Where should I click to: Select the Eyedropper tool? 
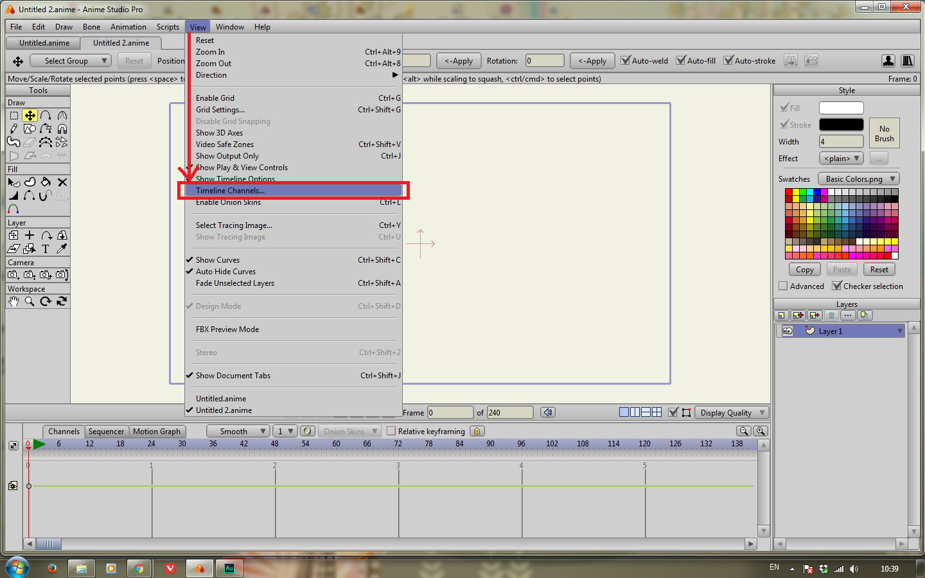(x=62, y=249)
